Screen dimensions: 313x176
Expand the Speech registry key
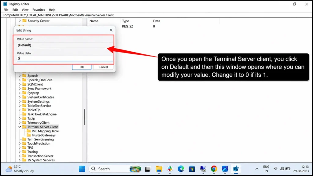point(20,76)
